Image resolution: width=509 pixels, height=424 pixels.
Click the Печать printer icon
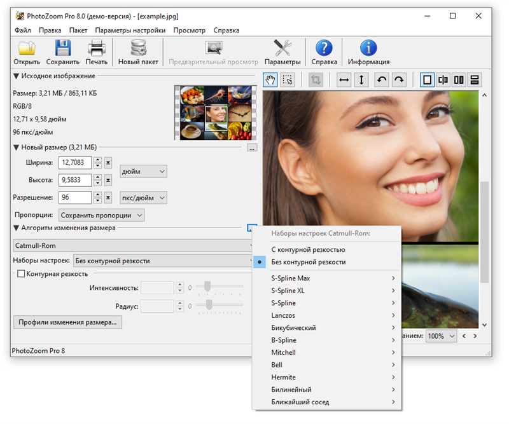[x=96, y=48]
